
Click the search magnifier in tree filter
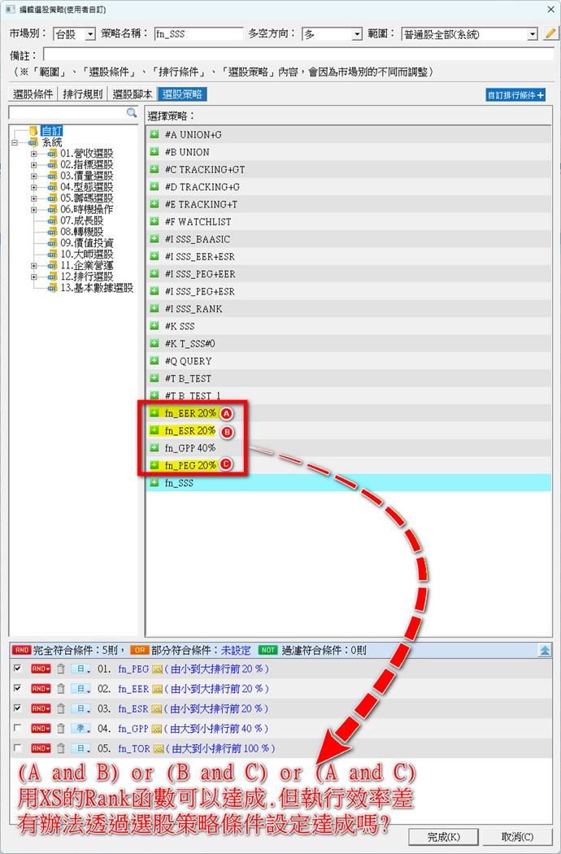tap(132, 113)
